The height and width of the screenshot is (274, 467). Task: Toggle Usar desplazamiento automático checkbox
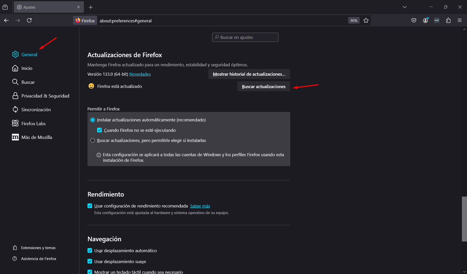click(x=90, y=250)
